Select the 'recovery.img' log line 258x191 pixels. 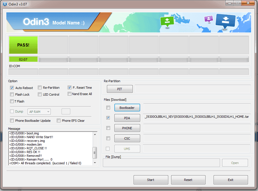[x=27, y=141]
